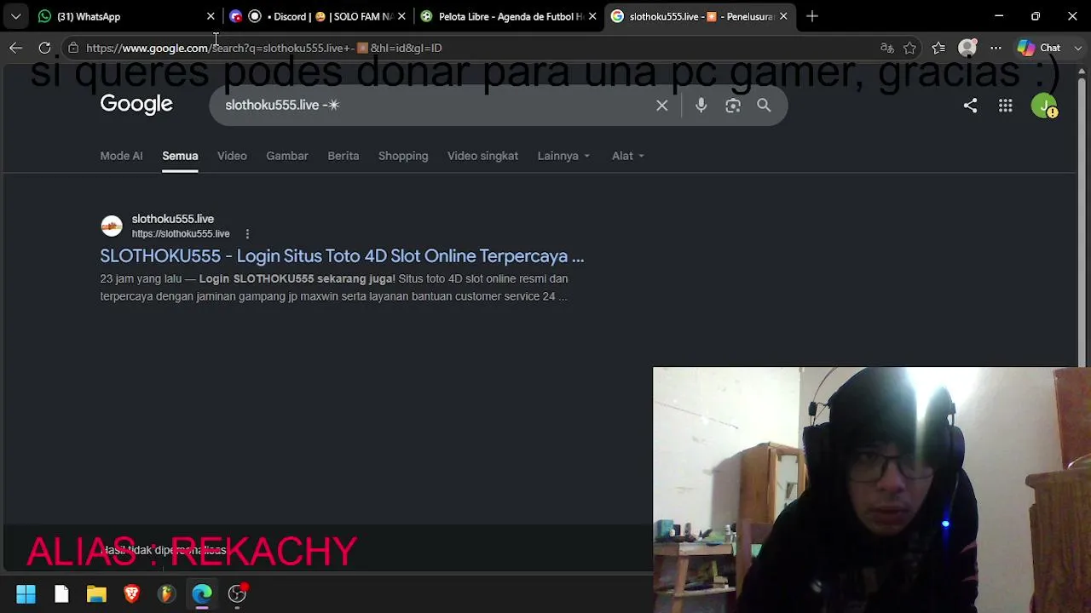Switch to Microsoft Edge on taskbar

pos(202,593)
